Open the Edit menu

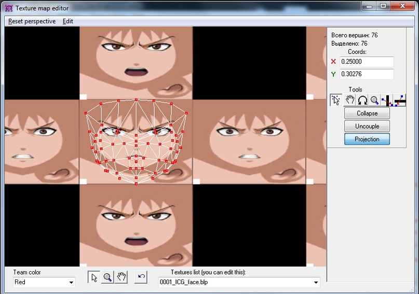click(68, 21)
